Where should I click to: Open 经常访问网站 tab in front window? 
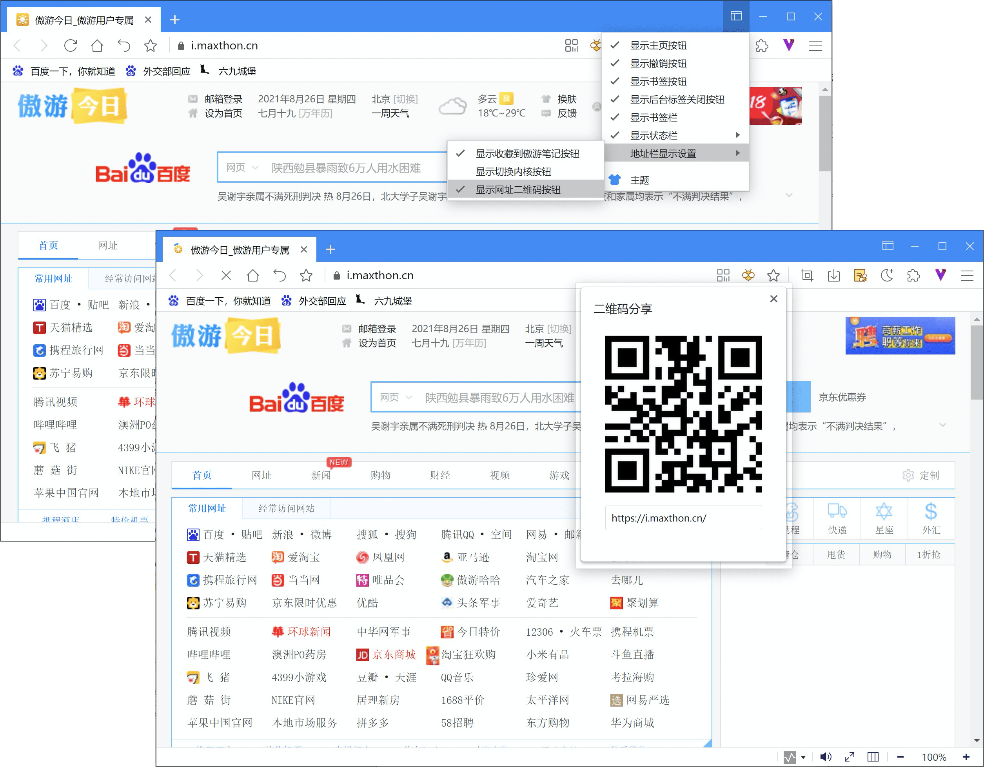286,508
